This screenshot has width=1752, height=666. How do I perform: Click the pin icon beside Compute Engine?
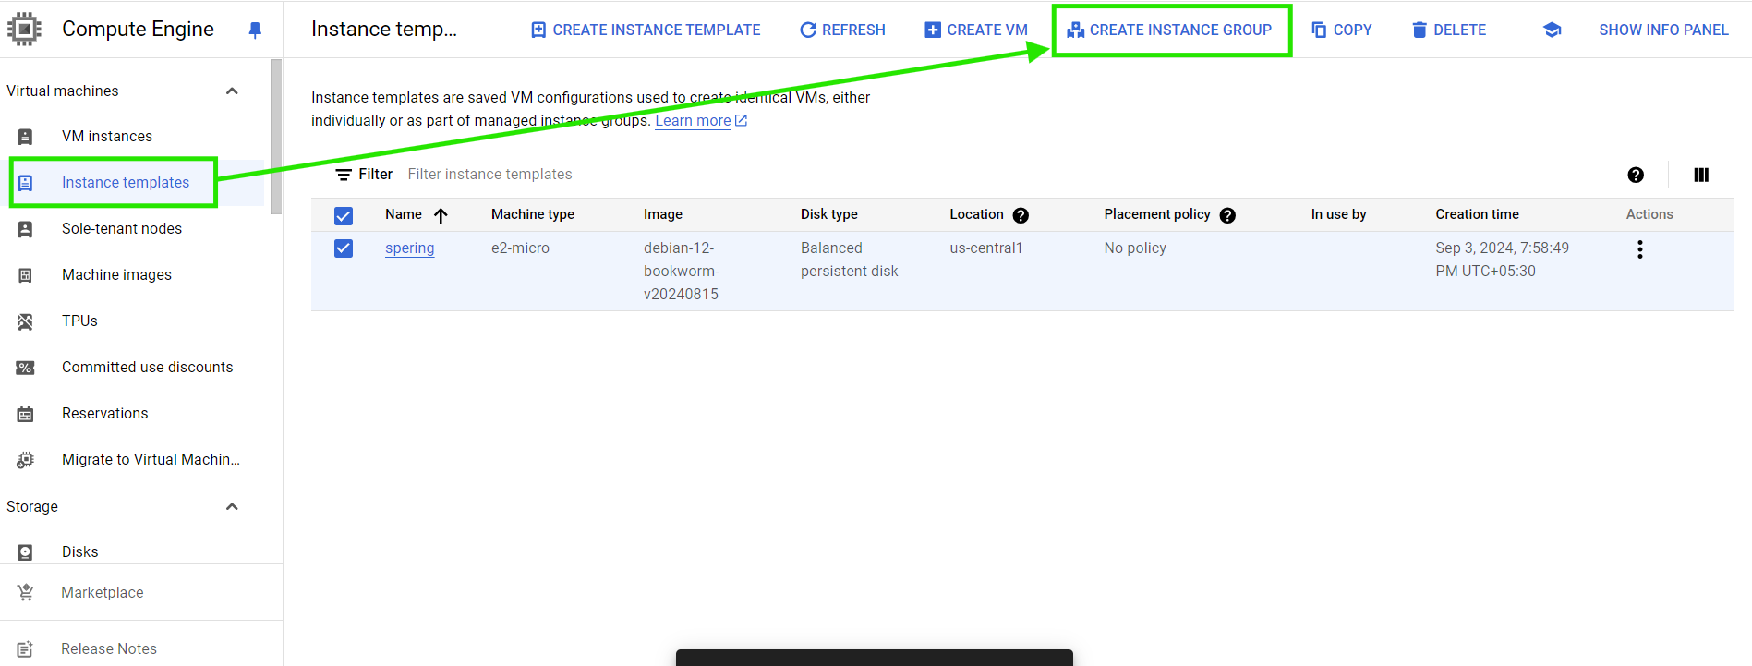[x=255, y=30]
